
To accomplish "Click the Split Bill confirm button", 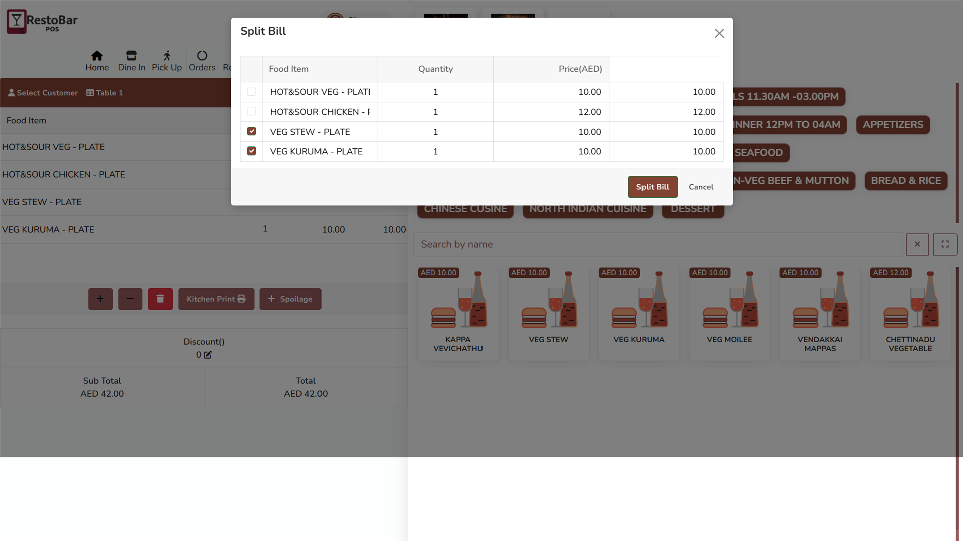I will coord(652,187).
